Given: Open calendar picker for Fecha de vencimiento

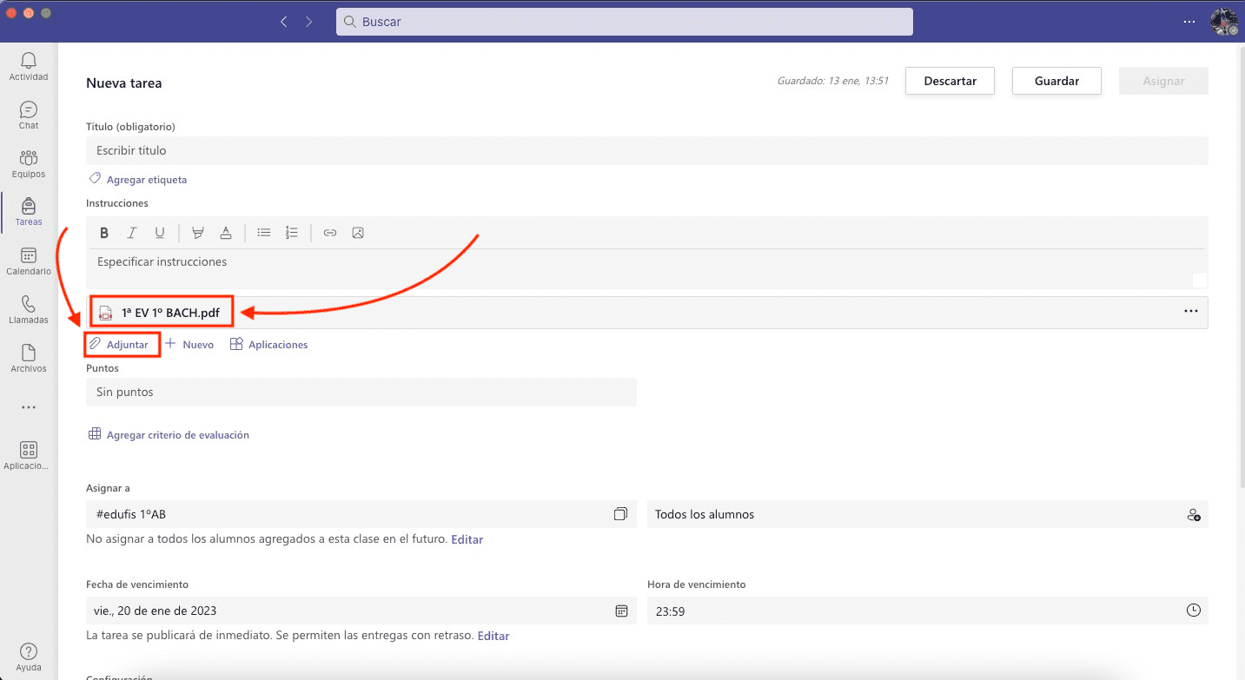Looking at the screenshot, I should 621,611.
